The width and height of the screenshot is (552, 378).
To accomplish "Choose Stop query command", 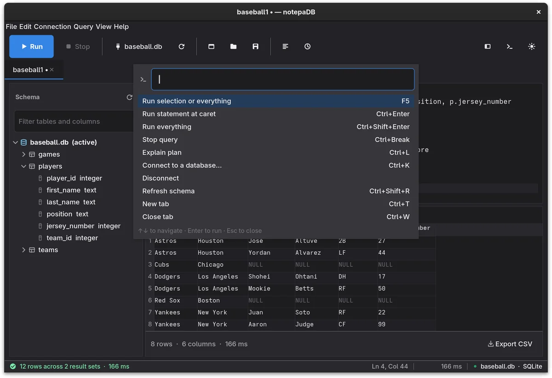I will 276,140.
